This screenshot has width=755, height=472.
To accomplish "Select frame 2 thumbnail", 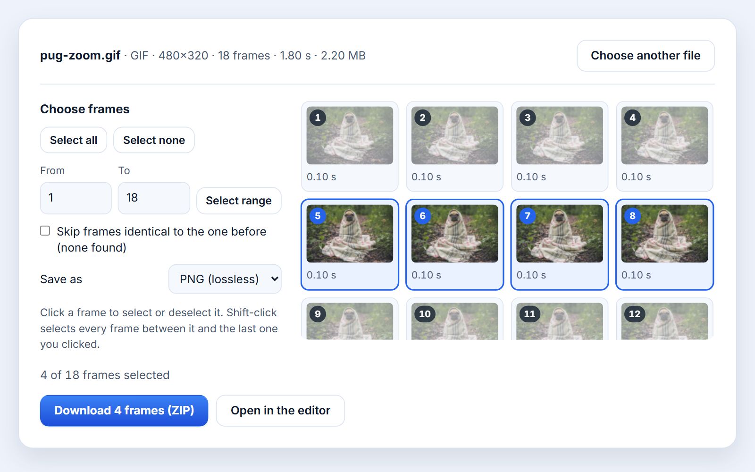I will [454, 146].
